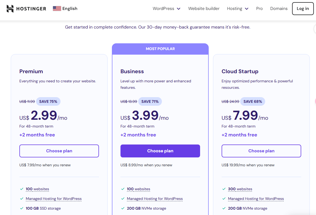Viewport: 316px width, 215px height.
Task: Click the Hostinger logo icon
Action: pyautogui.click(x=10, y=9)
